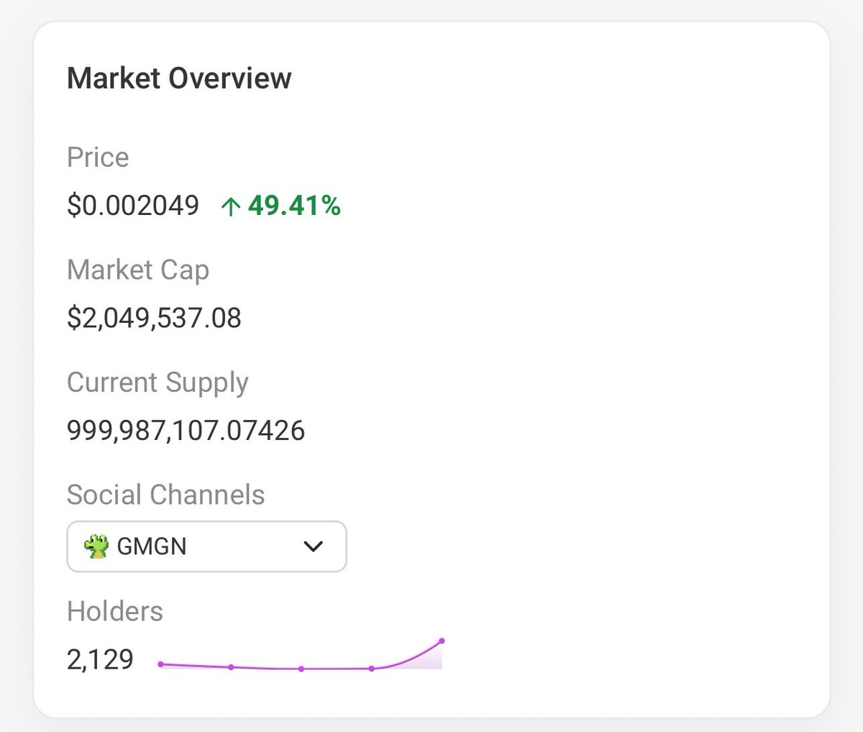Click the chevron arrow in Social Channels dropdown
The width and height of the screenshot is (863, 732).
(314, 547)
